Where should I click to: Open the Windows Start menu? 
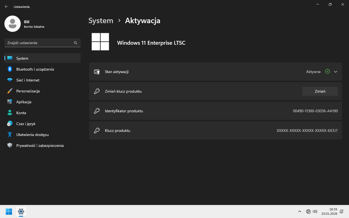click(9, 211)
